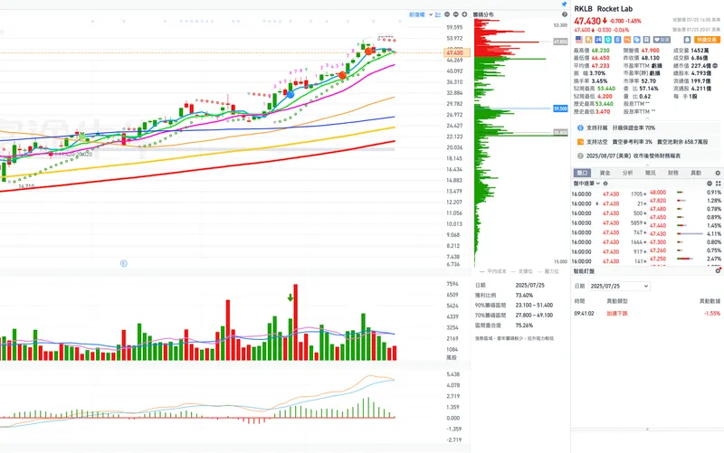The height and width of the screenshot is (453, 724).
Task: Click the tick row with volume 1705
Action: tap(609, 194)
